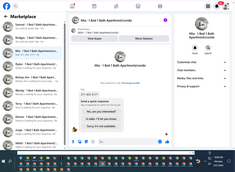The width and height of the screenshot is (235, 172).
Task: Expand Media, files and links section
Action: click(x=202, y=78)
